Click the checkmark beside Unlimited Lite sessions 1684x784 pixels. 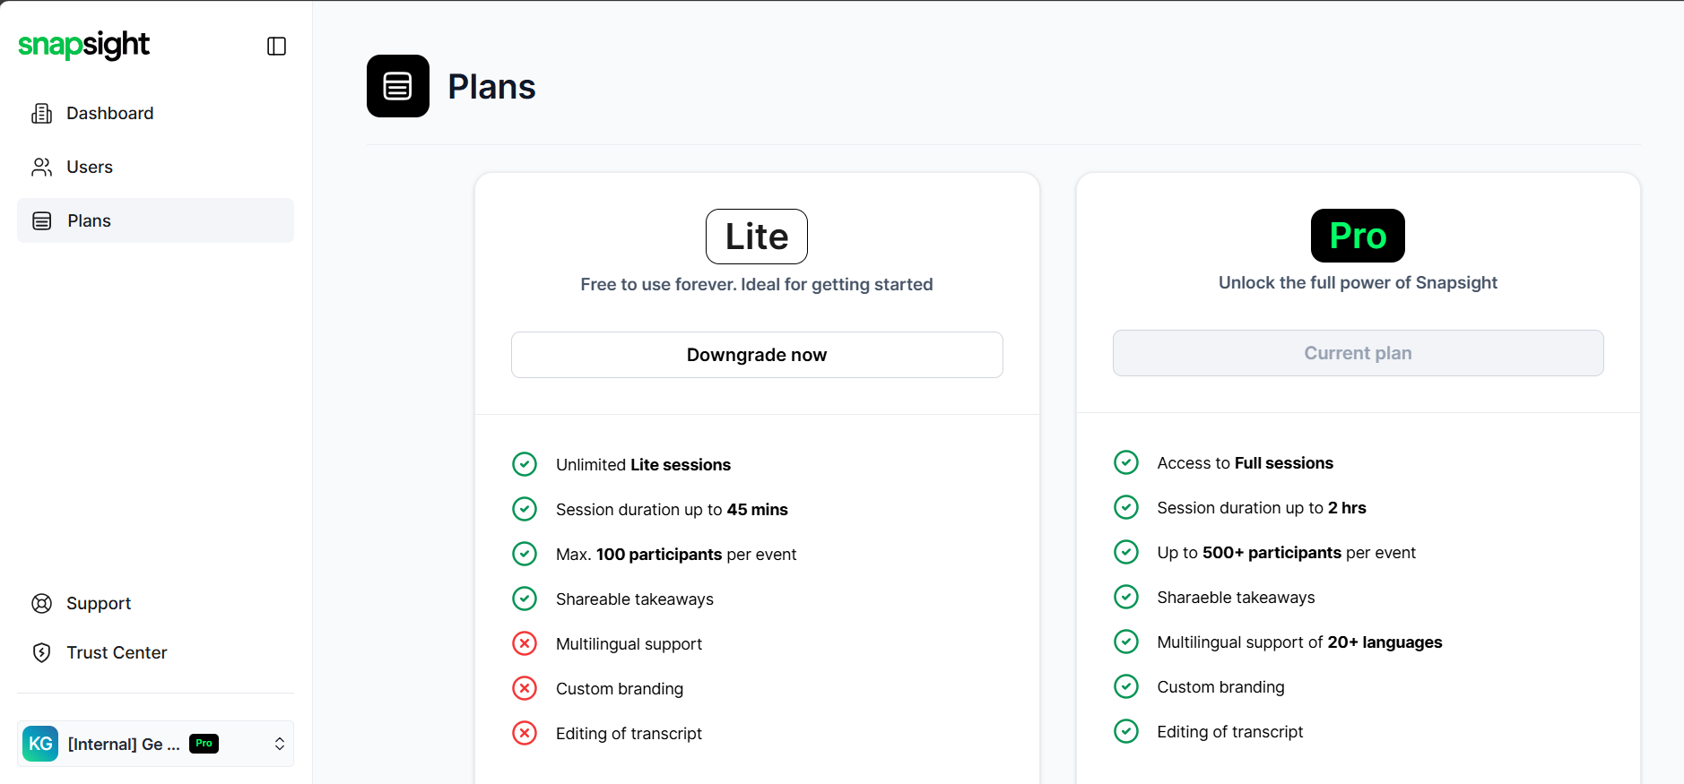pyautogui.click(x=525, y=464)
